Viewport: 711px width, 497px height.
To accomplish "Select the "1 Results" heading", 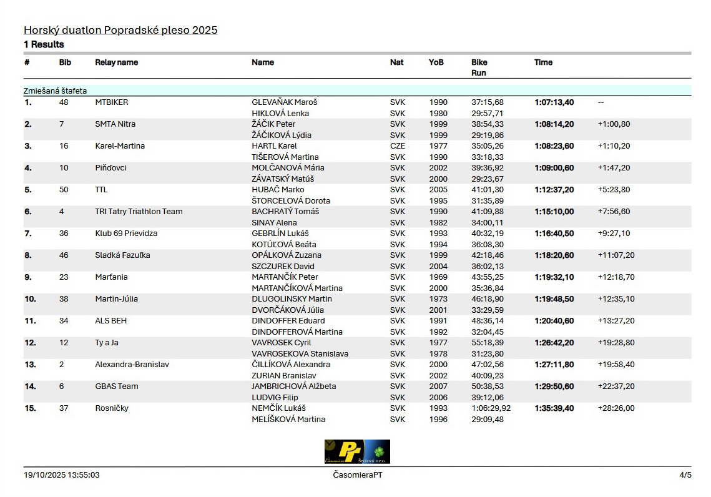I will pyautogui.click(x=44, y=44).
